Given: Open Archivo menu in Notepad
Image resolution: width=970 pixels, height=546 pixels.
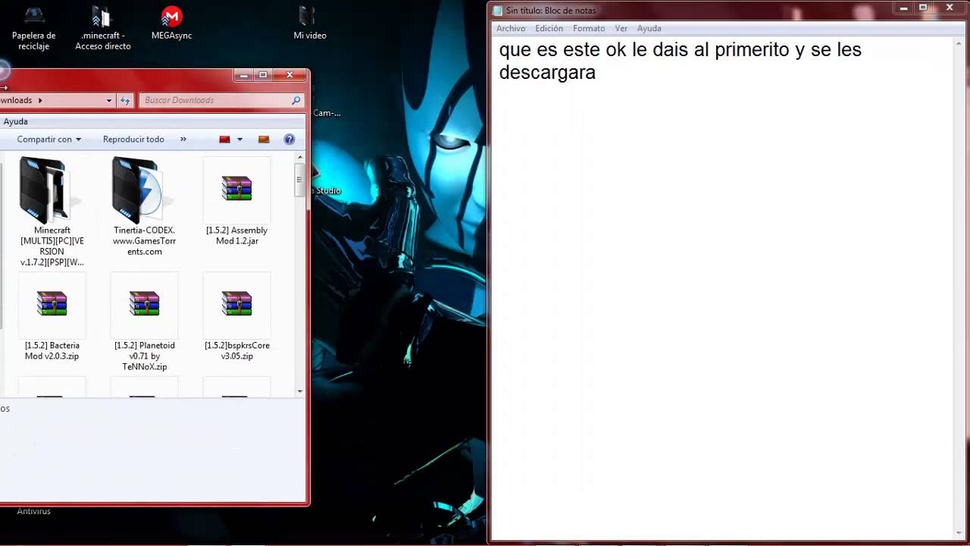Looking at the screenshot, I should 511,29.
